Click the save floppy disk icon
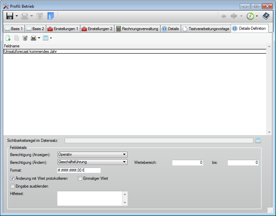Viewport: 276px width, 216px height. point(10,16)
